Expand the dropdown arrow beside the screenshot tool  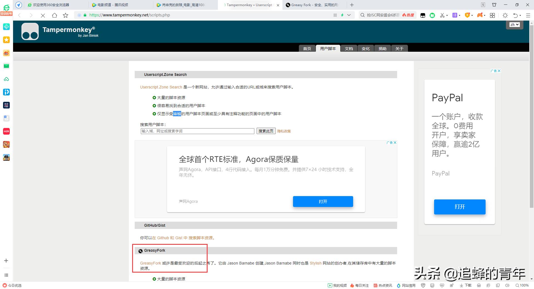point(447,15)
